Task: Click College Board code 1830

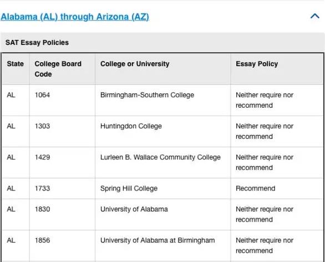Action: click(42, 209)
